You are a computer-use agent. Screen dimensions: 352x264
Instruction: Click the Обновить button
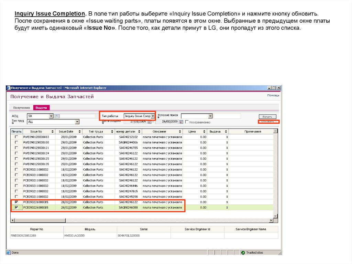268,122
